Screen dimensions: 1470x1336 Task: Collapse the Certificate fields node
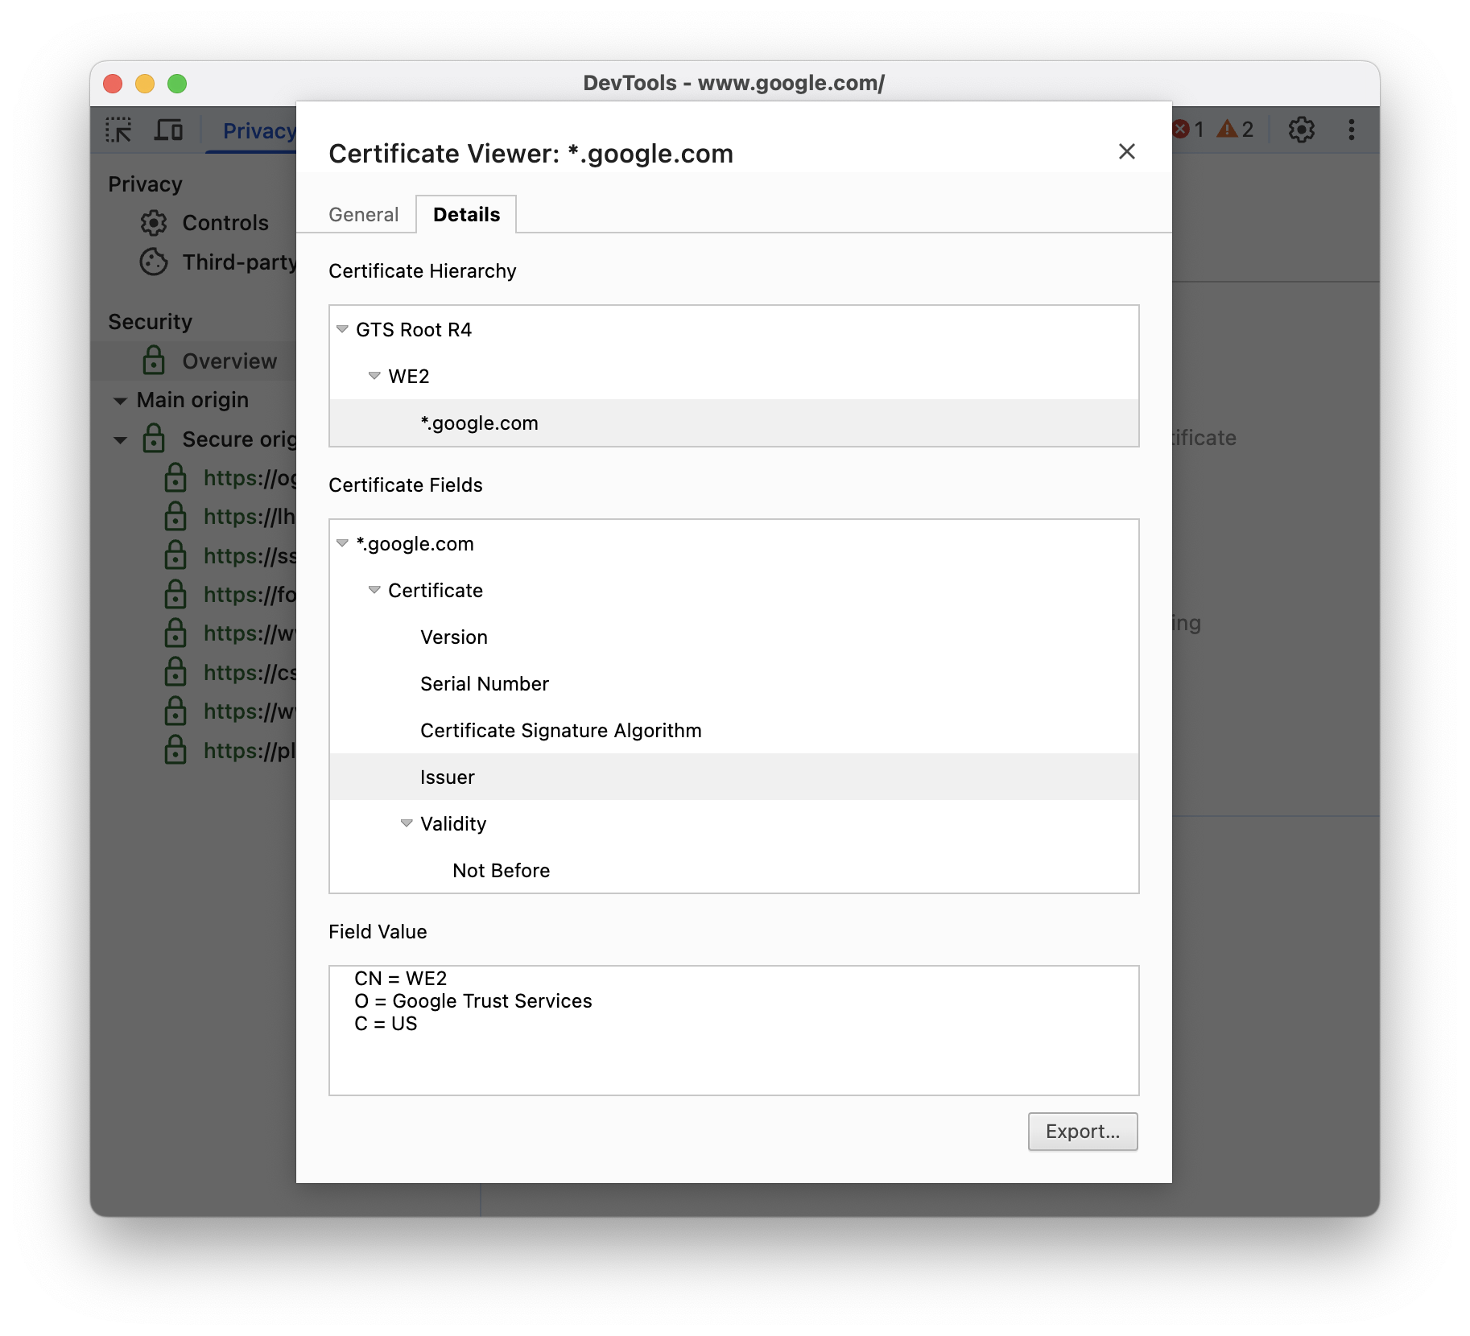(374, 590)
